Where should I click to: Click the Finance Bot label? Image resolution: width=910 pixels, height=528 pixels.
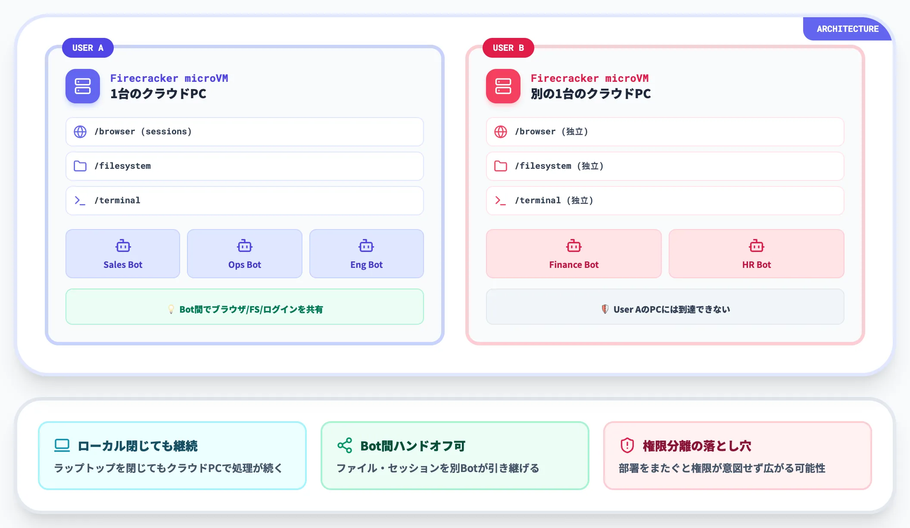coord(574,265)
